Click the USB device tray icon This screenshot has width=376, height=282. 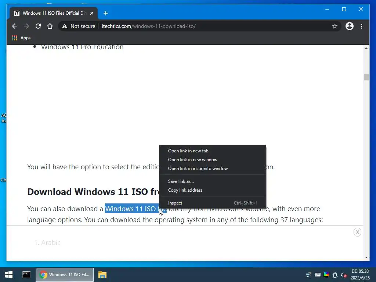335,275
